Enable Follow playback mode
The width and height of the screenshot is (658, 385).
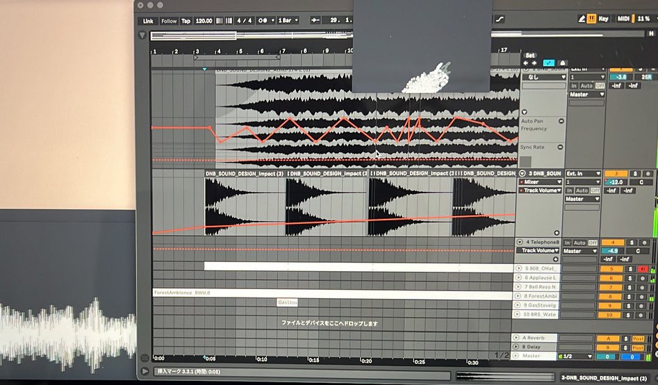(x=169, y=21)
